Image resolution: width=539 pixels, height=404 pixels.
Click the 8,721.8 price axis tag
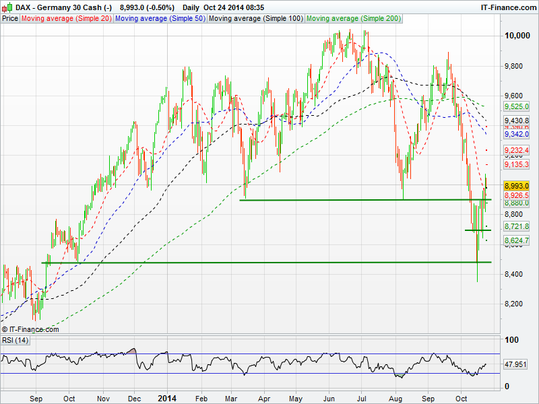click(517, 226)
